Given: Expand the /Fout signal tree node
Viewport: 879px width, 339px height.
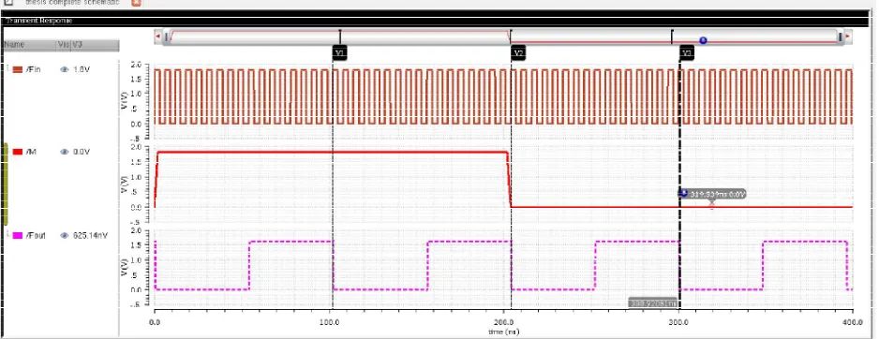Looking at the screenshot, I should pyautogui.click(x=7, y=234).
